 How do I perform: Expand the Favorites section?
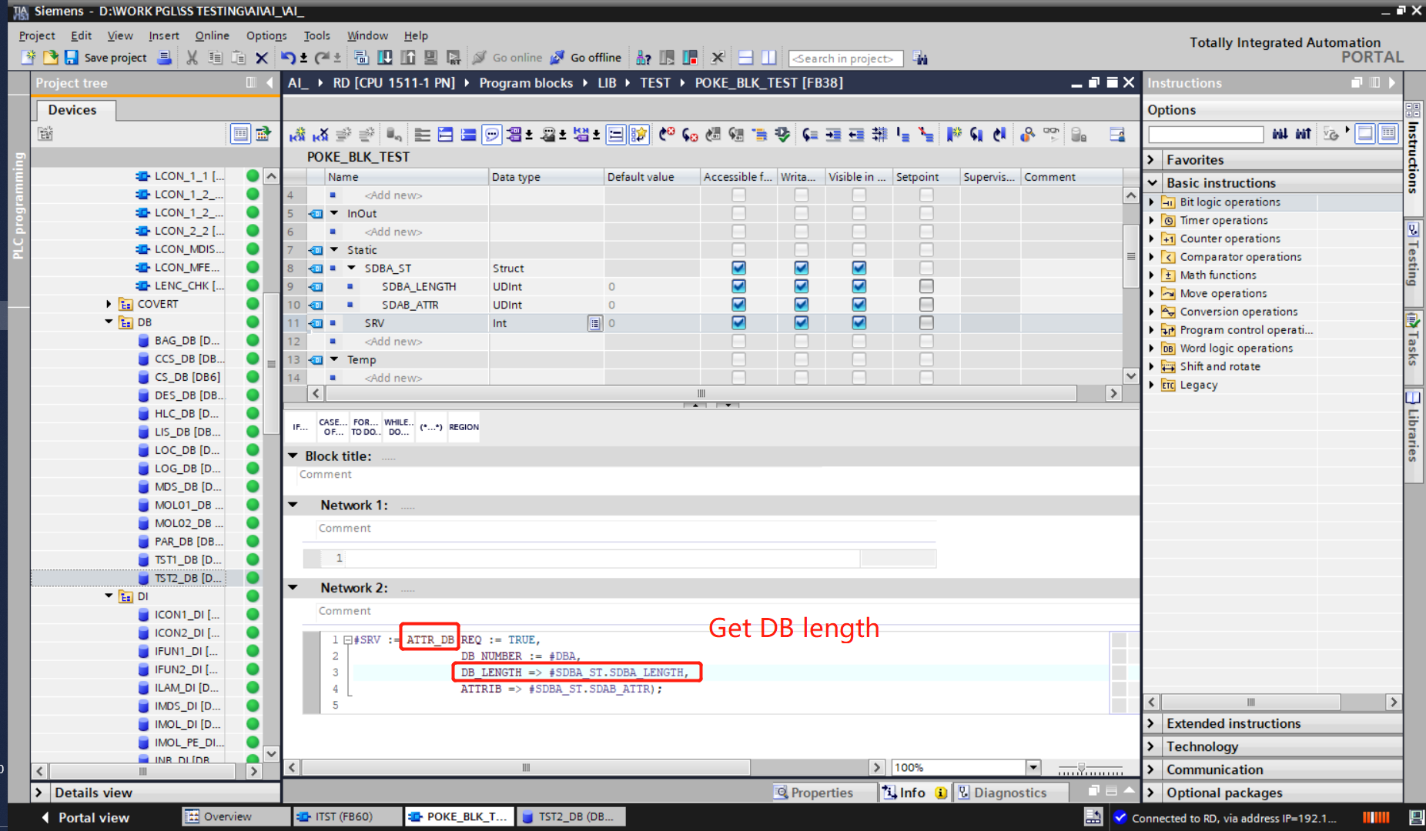click(x=1152, y=160)
